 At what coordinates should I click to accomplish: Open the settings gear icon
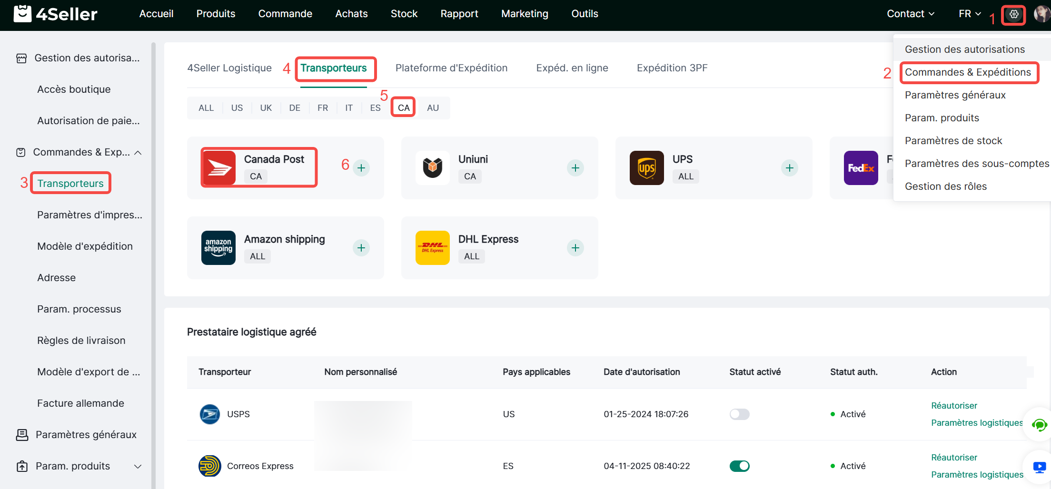coord(1014,14)
